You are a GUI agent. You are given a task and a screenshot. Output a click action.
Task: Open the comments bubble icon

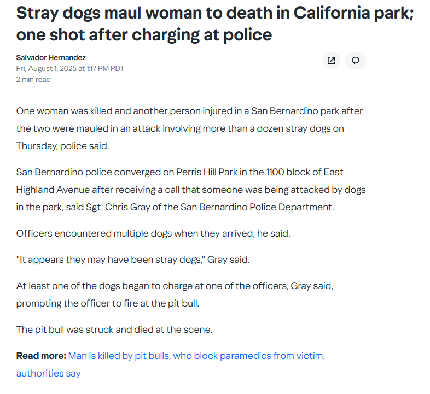pyautogui.click(x=356, y=61)
